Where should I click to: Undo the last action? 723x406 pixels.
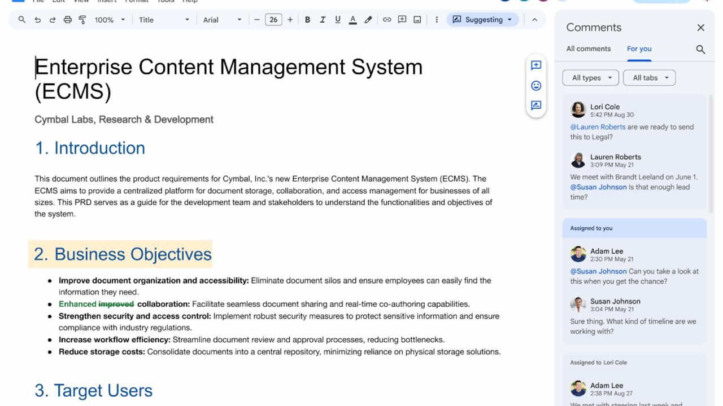[x=37, y=20]
